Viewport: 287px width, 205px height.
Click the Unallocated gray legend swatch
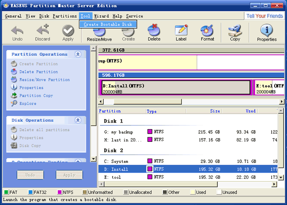click(126, 192)
